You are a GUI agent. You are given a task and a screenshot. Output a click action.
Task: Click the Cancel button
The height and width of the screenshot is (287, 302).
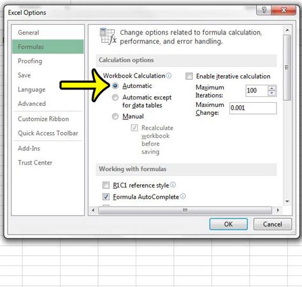[273, 224]
